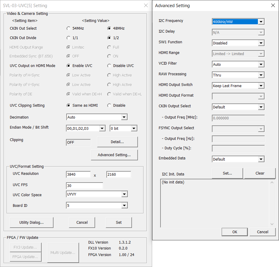Click the UVC Resolution width field
279x267 pixels.
point(78,175)
